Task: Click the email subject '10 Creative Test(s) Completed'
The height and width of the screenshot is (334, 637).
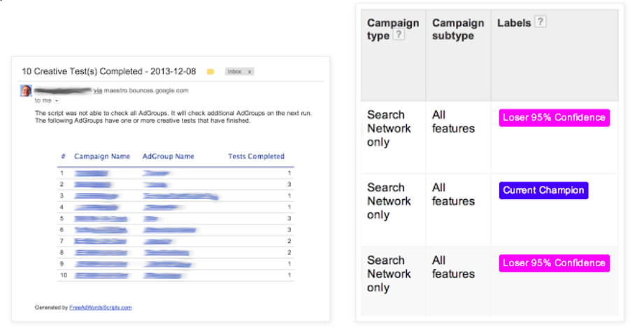Action: click(108, 71)
